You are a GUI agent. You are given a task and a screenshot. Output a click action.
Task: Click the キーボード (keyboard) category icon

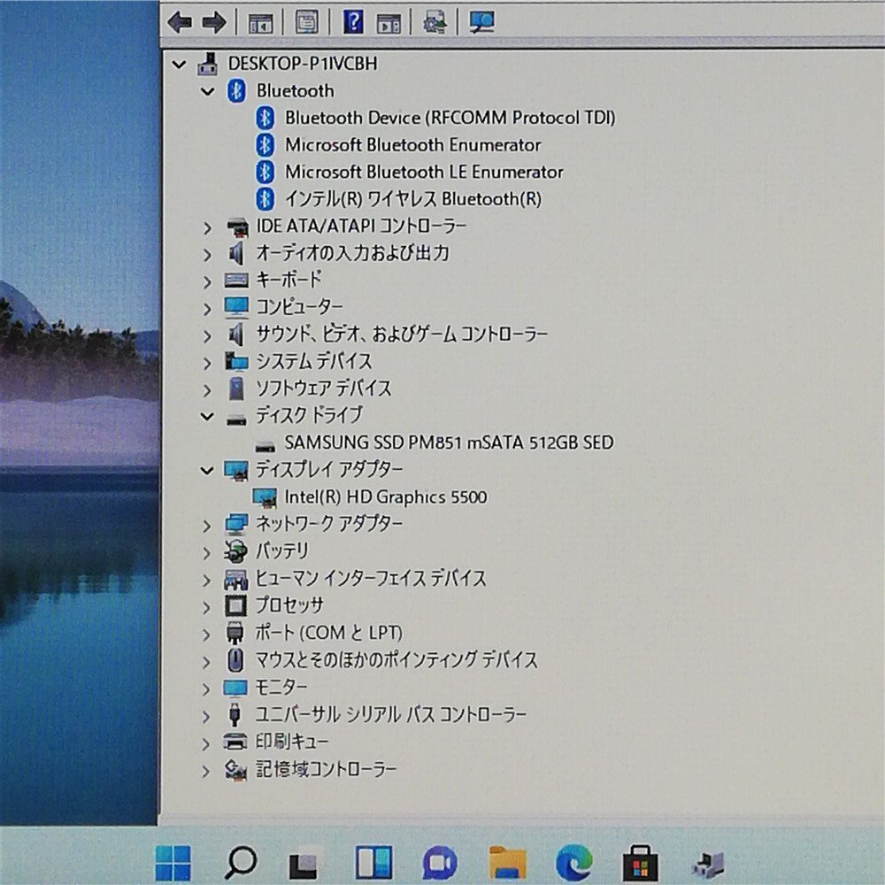point(235,281)
